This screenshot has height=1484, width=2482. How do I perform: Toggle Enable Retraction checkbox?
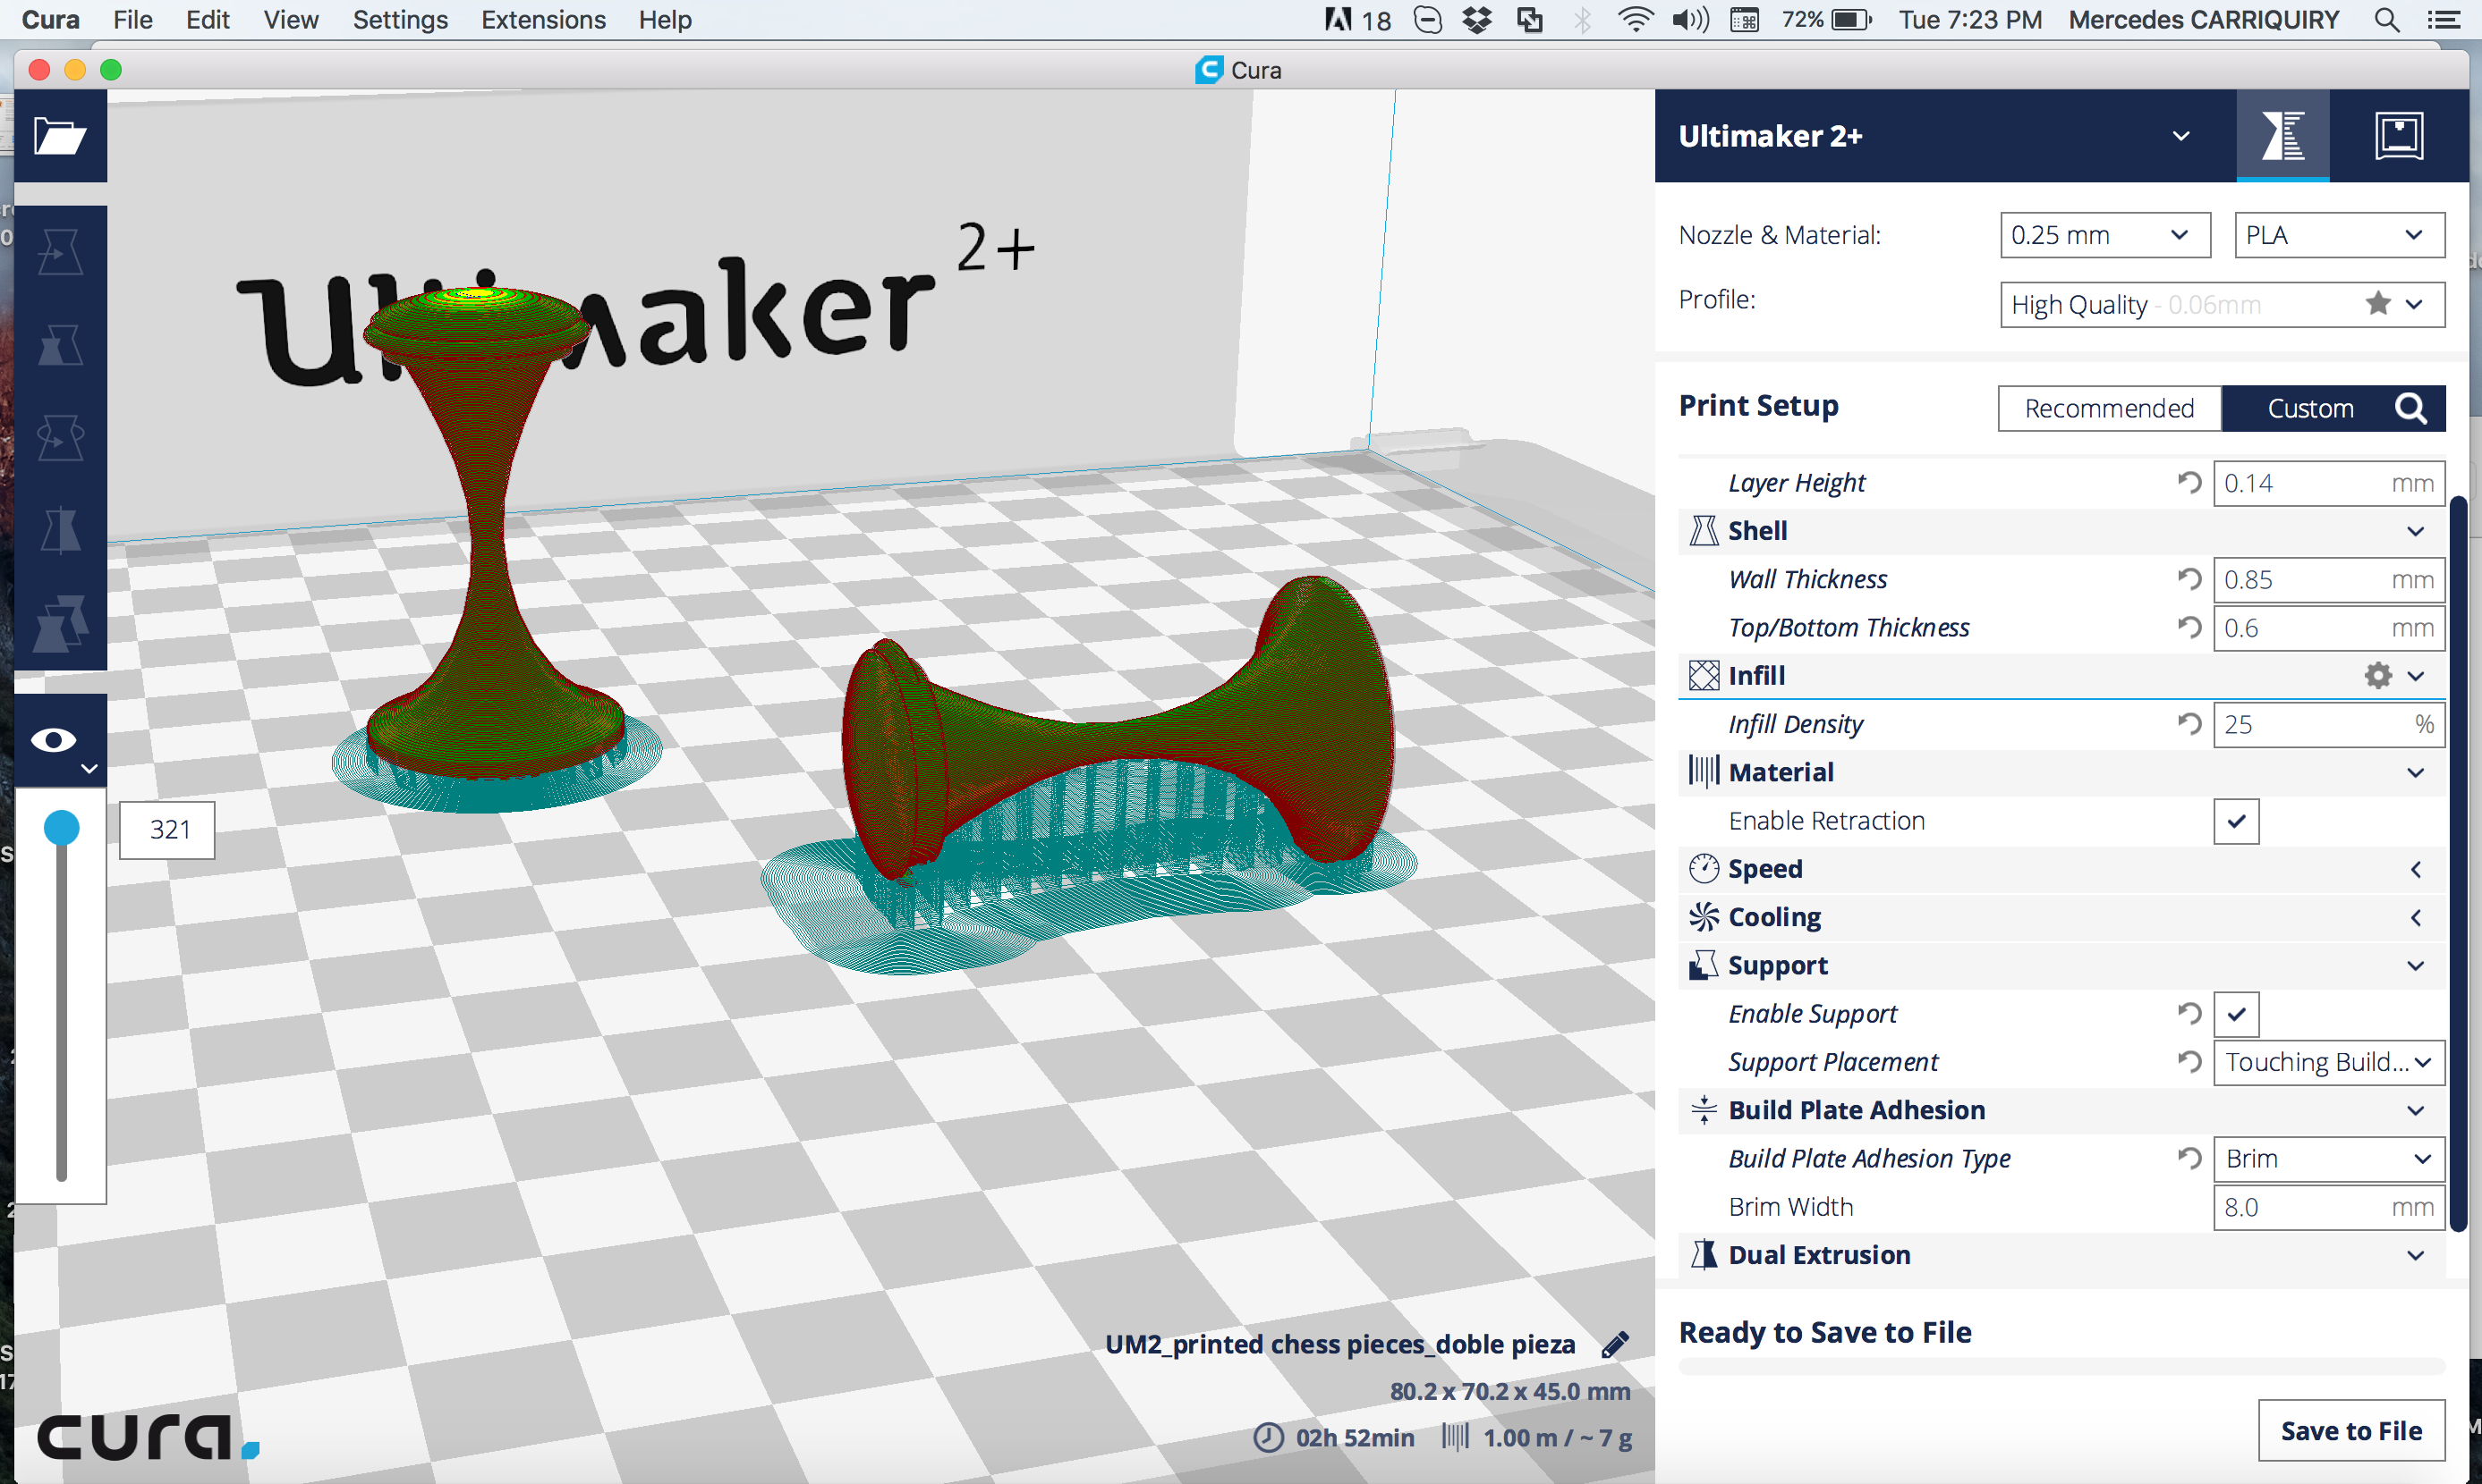pyautogui.click(x=2236, y=821)
